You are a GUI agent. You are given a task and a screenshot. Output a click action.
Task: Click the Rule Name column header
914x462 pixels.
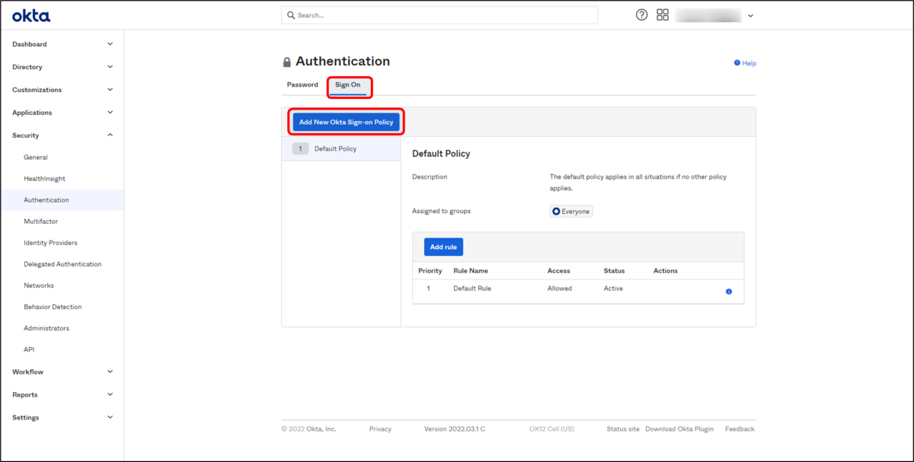click(x=471, y=271)
